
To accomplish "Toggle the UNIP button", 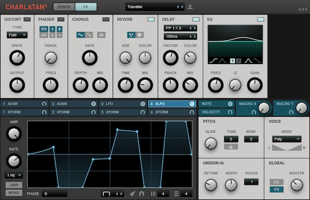I will click(x=14, y=185).
